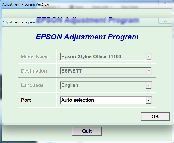Click the Epson Stylus Office T1100 model field

click(106, 57)
